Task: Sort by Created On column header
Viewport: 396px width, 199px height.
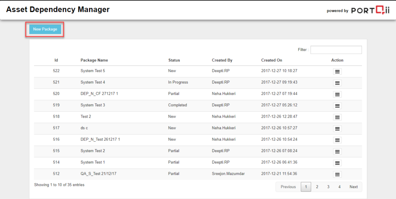Action: coord(271,60)
